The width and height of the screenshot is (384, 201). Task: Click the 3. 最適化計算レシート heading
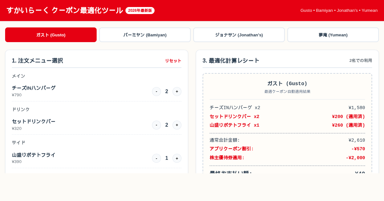(231, 61)
